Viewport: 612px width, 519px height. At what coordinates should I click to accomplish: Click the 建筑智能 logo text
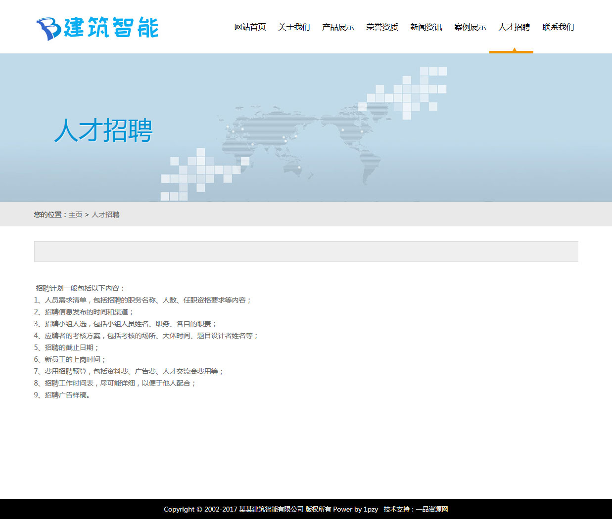[111, 28]
